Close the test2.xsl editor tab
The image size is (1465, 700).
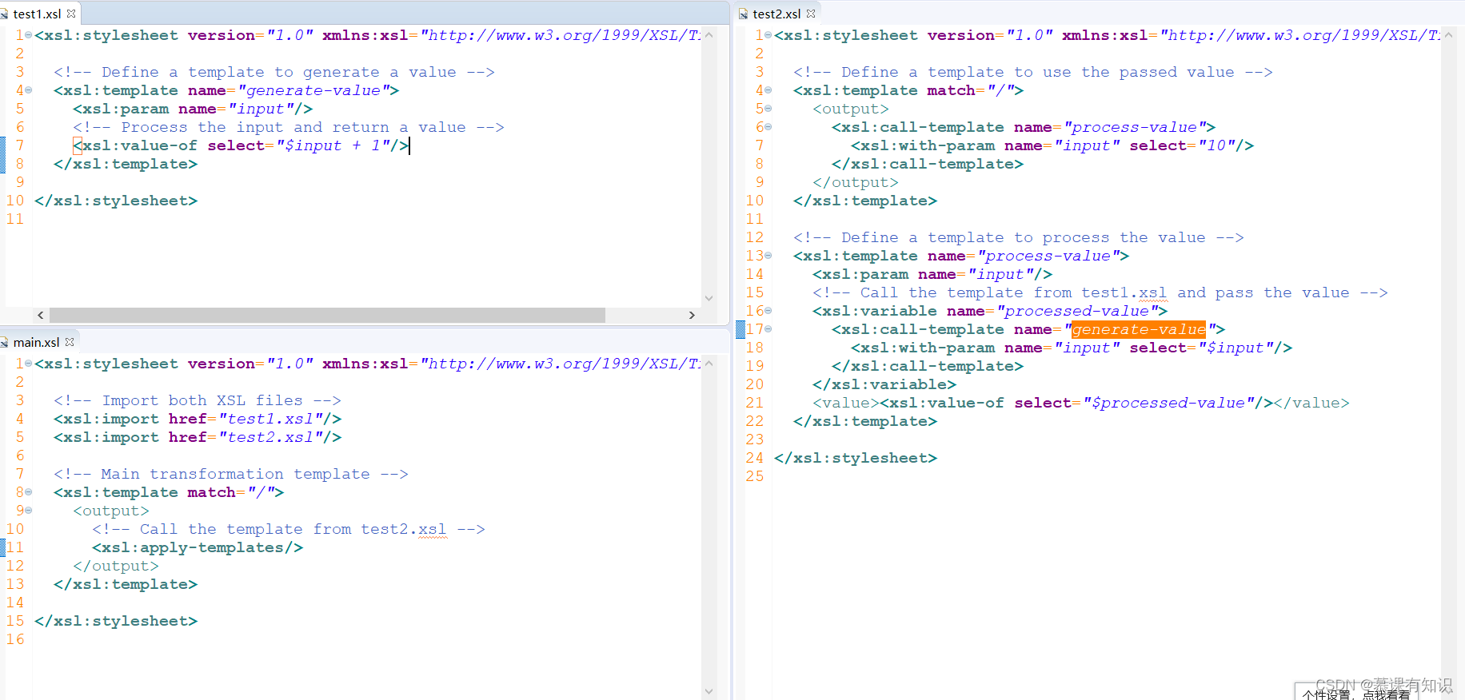click(x=811, y=14)
